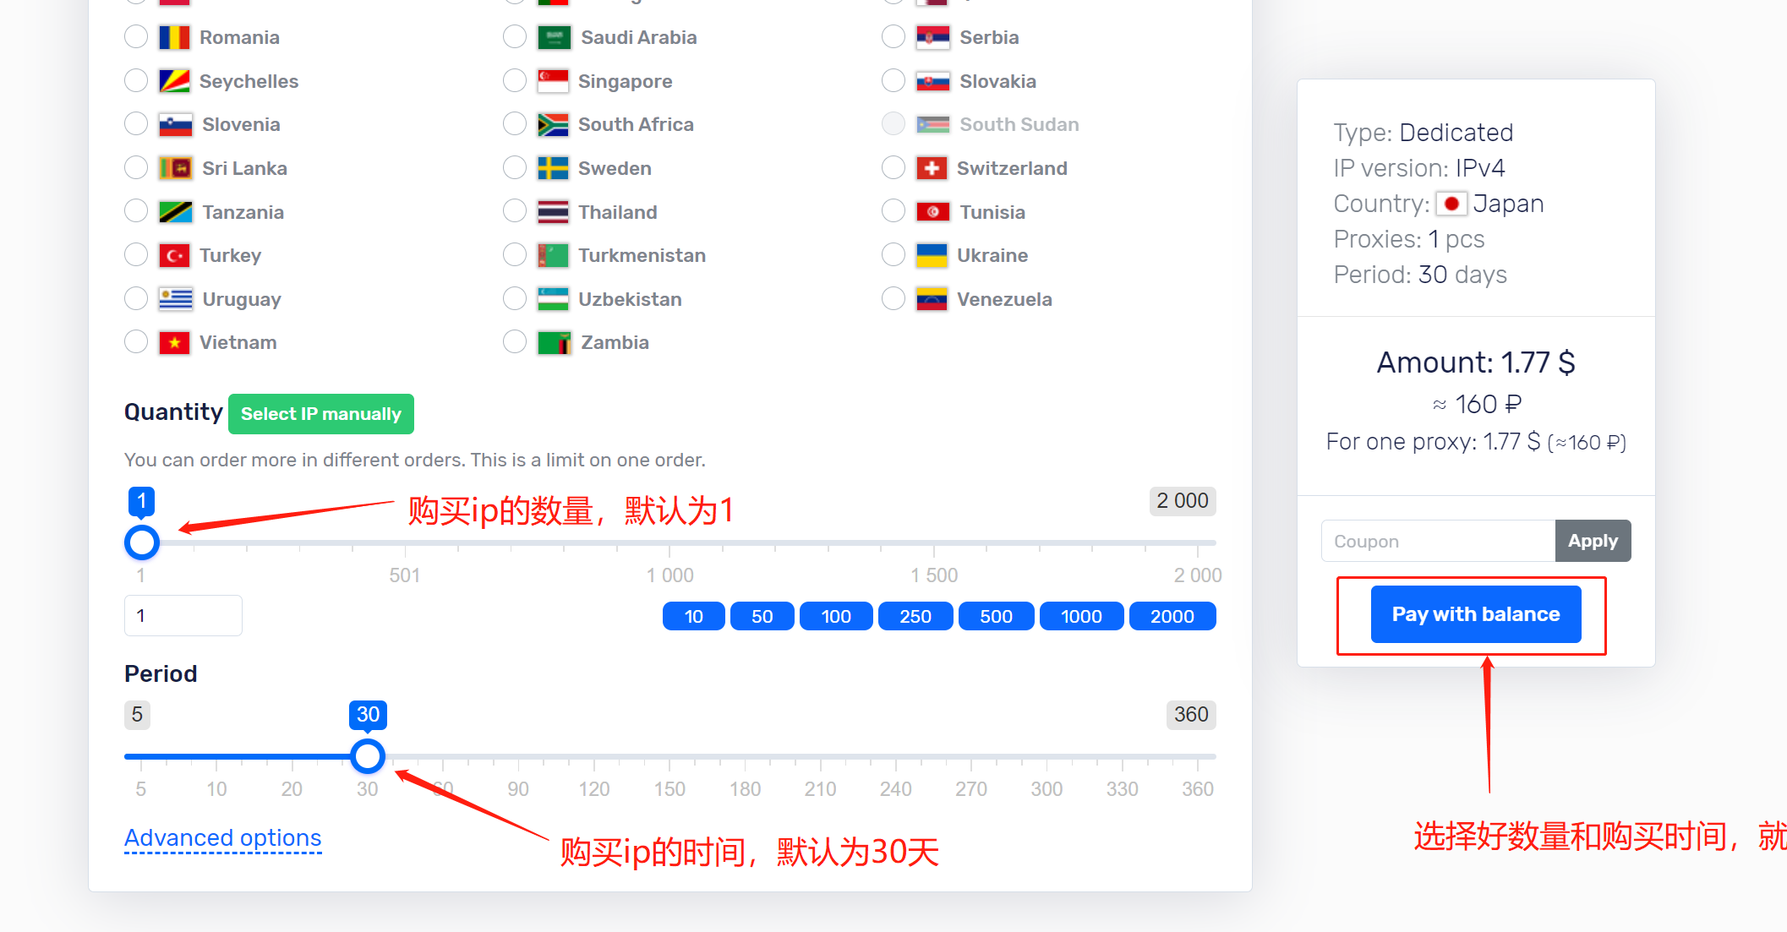Click the Seychelles flag icon
1787x932 pixels.
(x=174, y=81)
